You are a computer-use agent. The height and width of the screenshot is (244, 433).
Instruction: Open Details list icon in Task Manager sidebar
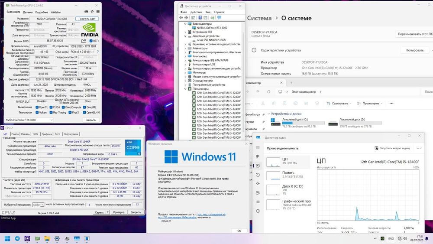click(258, 202)
